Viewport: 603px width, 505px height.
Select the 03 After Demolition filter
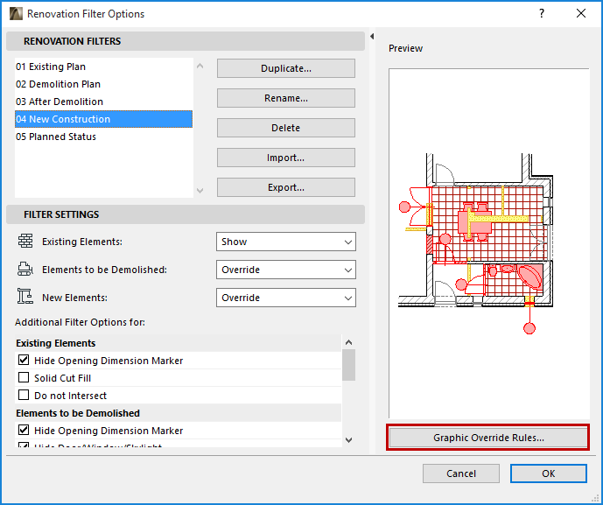click(x=103, y=102)
